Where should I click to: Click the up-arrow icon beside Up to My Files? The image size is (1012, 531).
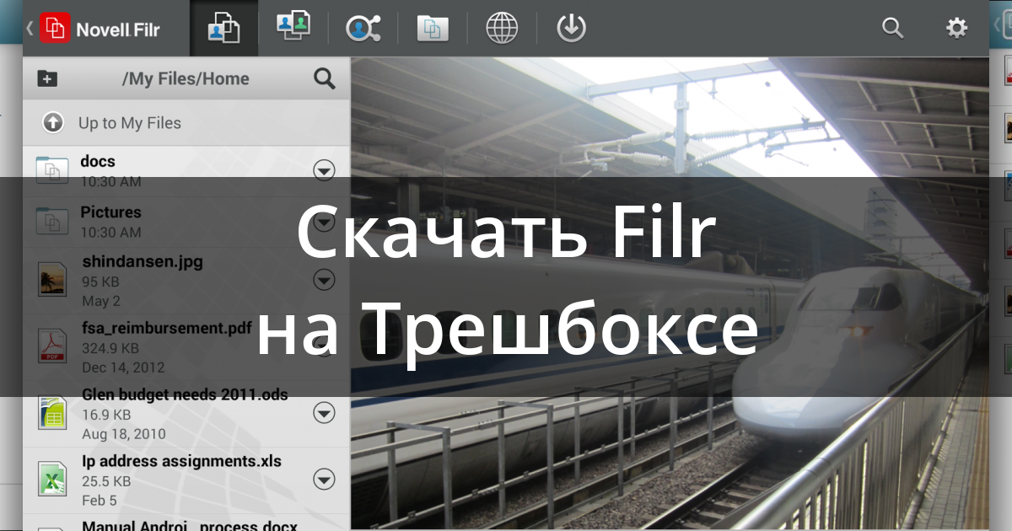point(53,123)
